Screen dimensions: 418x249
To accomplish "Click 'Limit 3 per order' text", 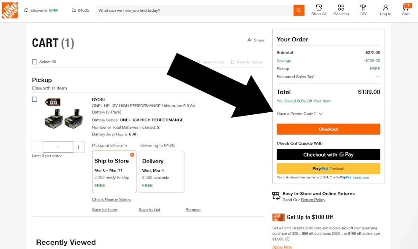I will click(x=47, y=156).
